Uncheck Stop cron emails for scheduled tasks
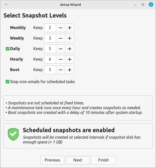The height and width of the screenshot is (168, 156). coord(8,82)
